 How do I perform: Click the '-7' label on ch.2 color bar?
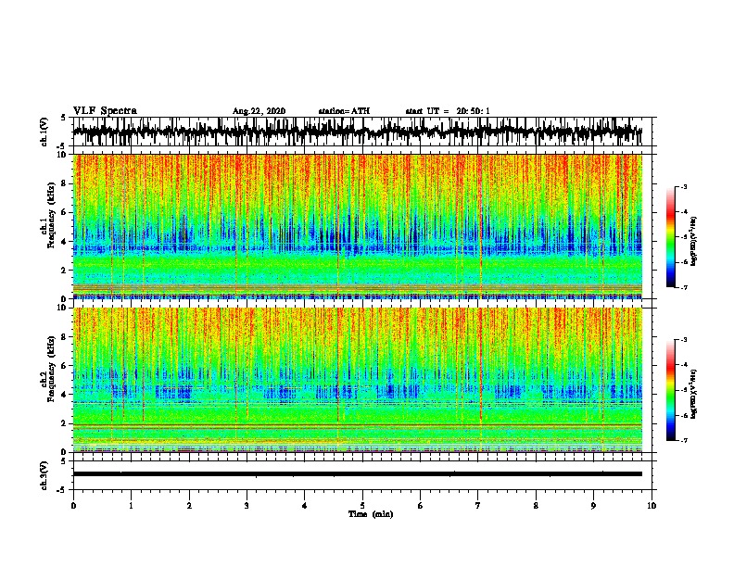click(683, 441)
